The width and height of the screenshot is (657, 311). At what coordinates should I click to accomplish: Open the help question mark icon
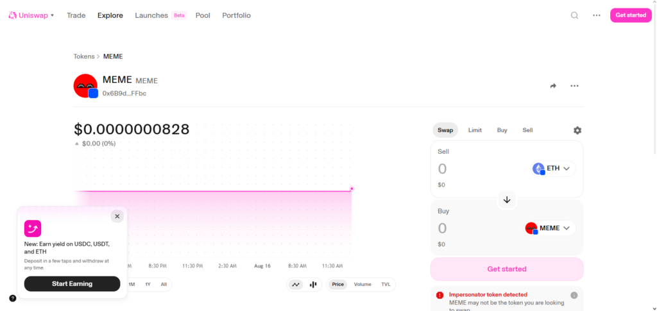click(x=13, y=298)
